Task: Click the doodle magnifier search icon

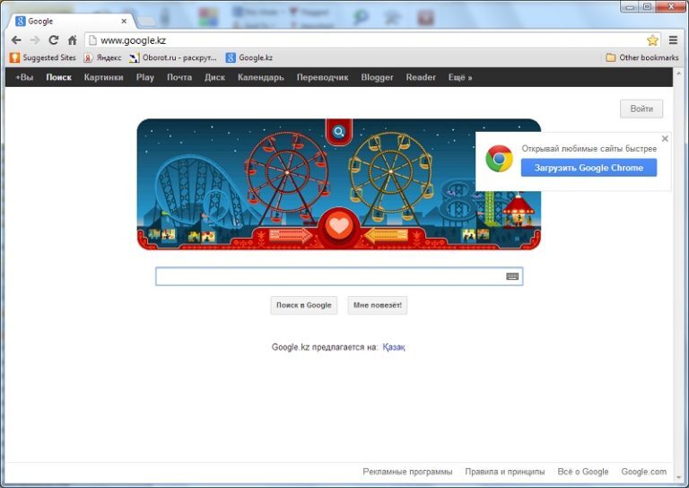Action: click(339, 131)
